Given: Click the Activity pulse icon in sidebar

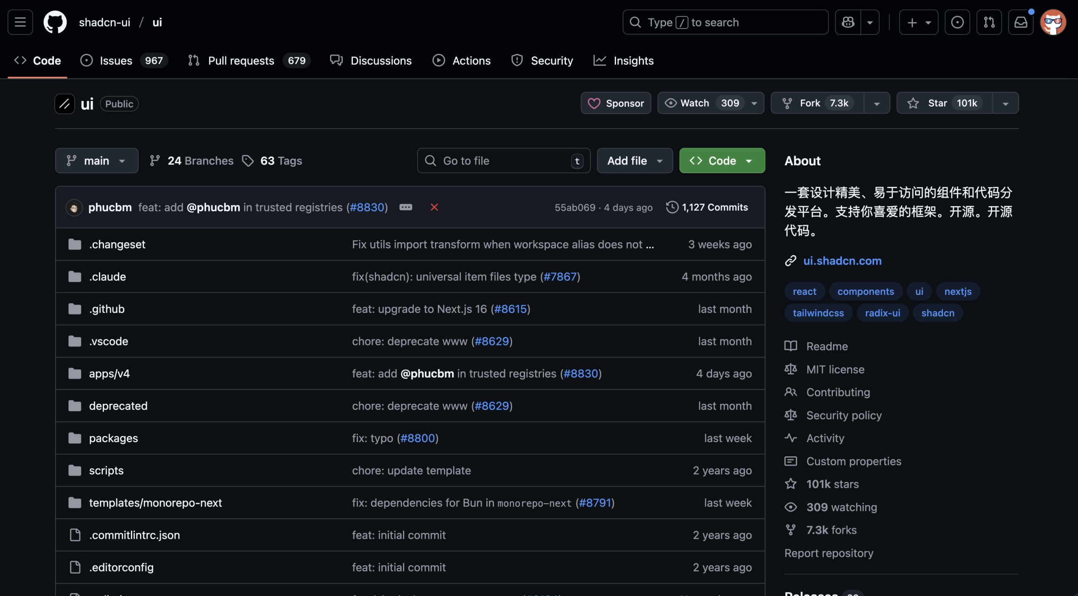Looking at the screenshot, I should pyautogui.click(x=791, y=437).
